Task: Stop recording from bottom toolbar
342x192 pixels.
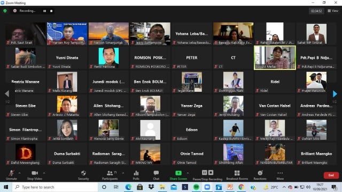Action: point(211,172)
